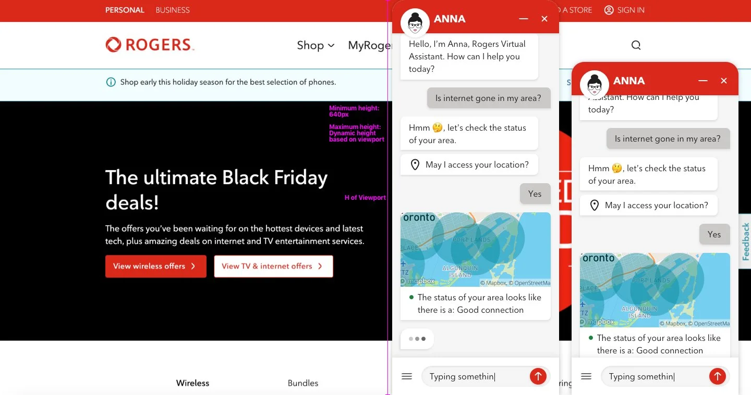Click the Anna greeting message in left chat
Image resolution: width=751 pixels, height=395 pixels.
tap(469, 56)
